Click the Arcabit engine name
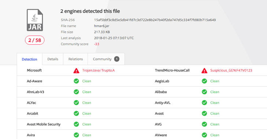This screenshot has width=267, height=139. coord(33,113)
